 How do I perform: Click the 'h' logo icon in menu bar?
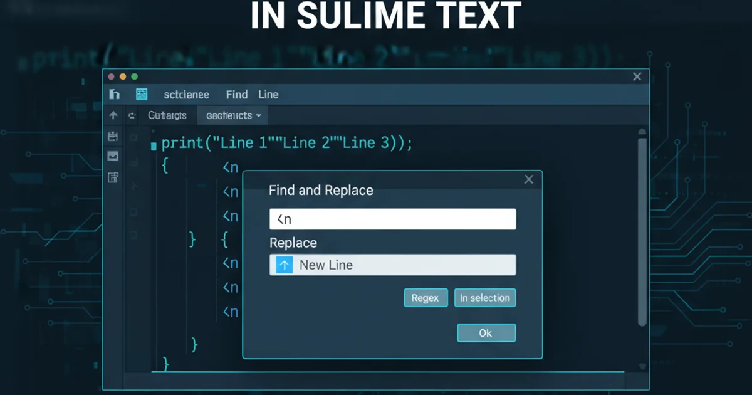tap(114, 95)
